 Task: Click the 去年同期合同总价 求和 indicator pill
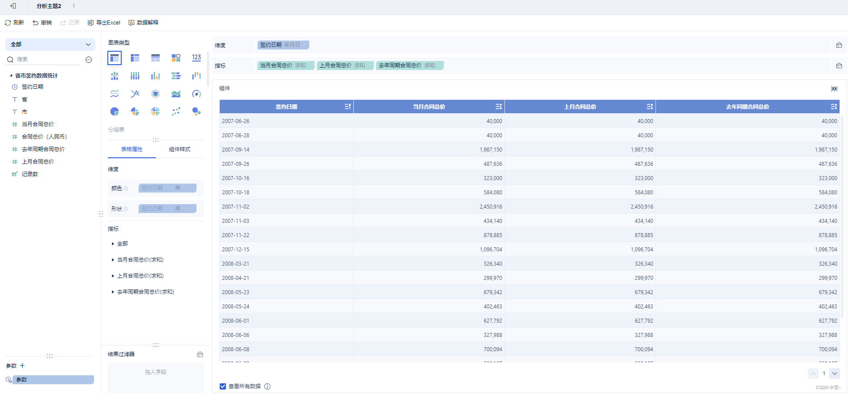point(410,66)
